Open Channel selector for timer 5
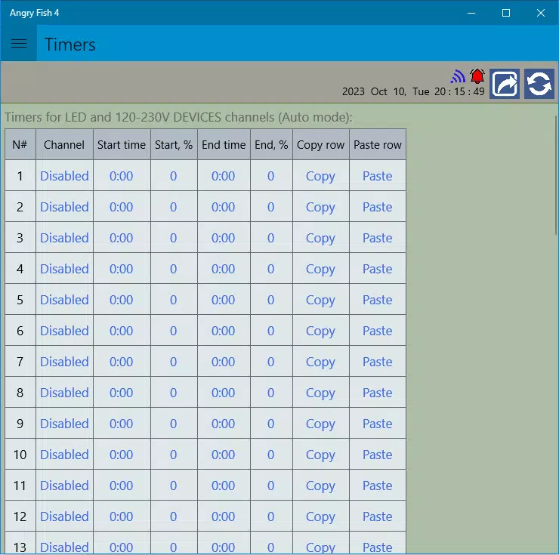Screen dimensions: 559x555 click(64, 300)
